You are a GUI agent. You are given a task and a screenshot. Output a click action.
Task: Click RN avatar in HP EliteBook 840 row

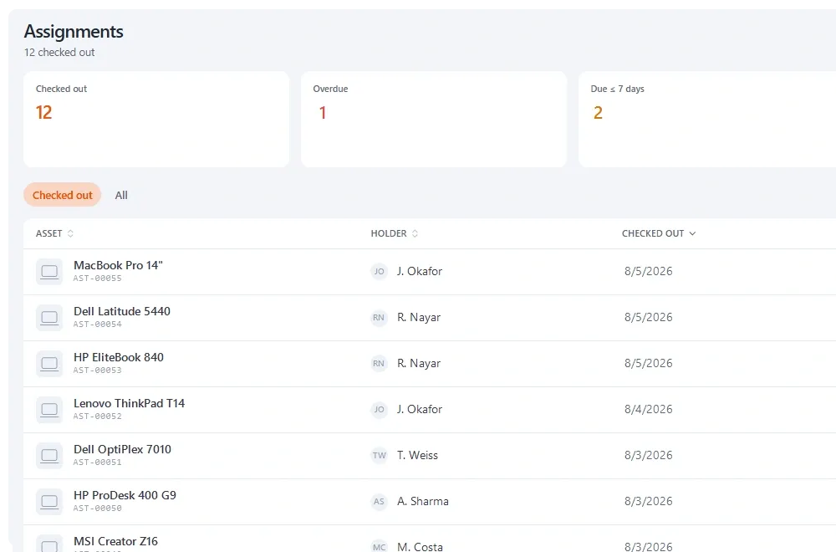point(379,363)
